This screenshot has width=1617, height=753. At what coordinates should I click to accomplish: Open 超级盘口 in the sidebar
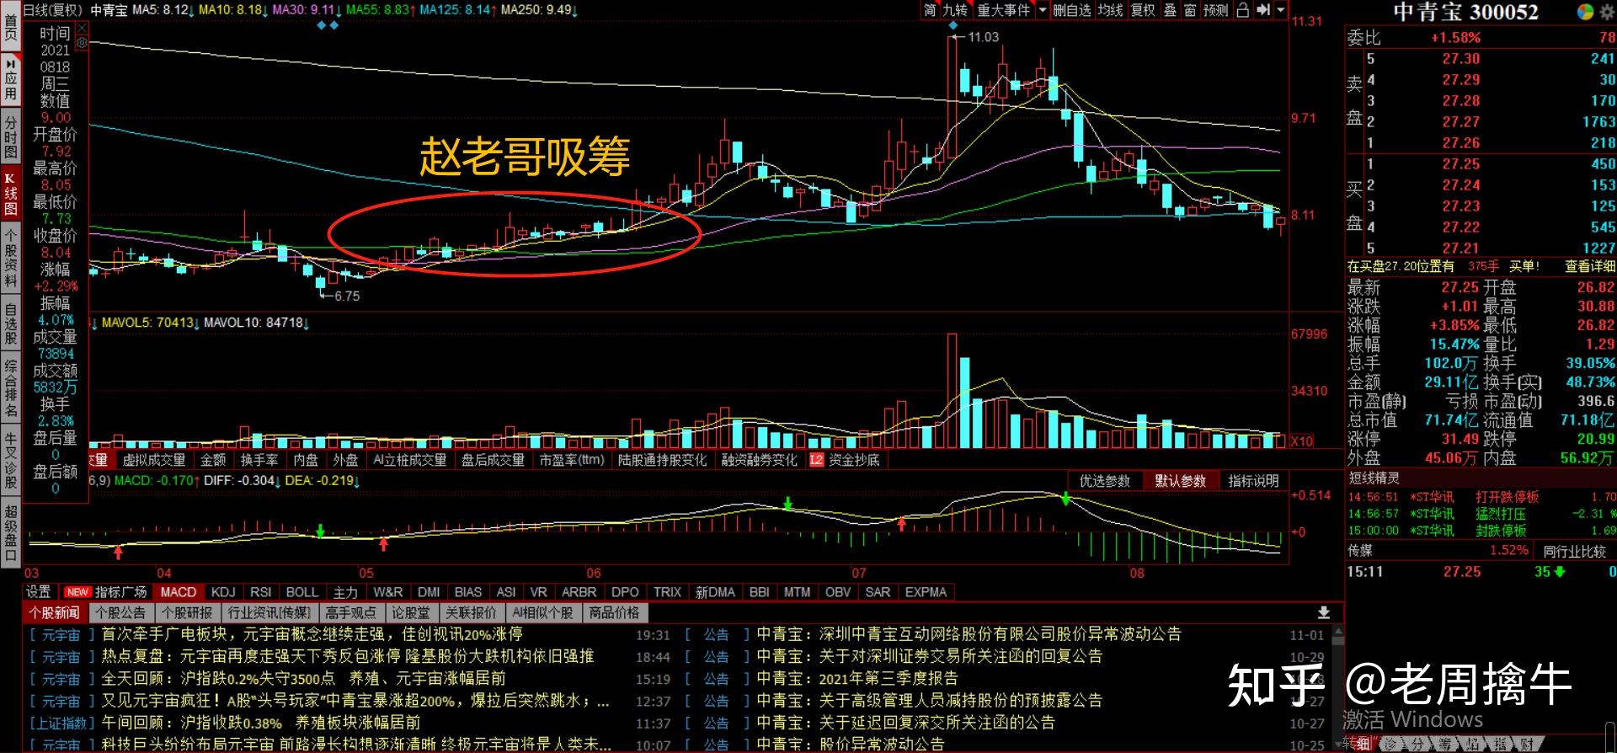tap(10, 532)
